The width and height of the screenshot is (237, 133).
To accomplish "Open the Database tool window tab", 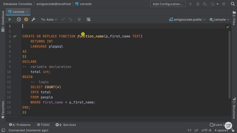I will [3, 21].
